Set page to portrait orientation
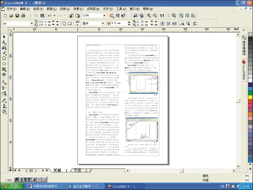253x190 pixels. pos(64,24)
